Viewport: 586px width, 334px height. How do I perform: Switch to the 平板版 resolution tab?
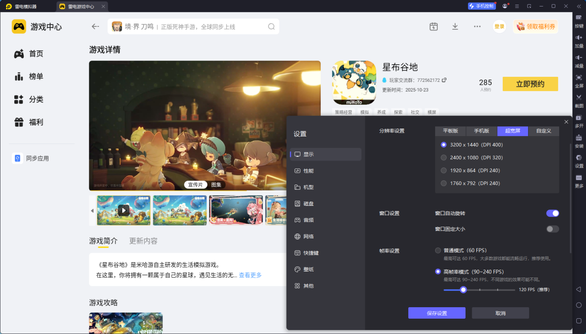[450, 131]
